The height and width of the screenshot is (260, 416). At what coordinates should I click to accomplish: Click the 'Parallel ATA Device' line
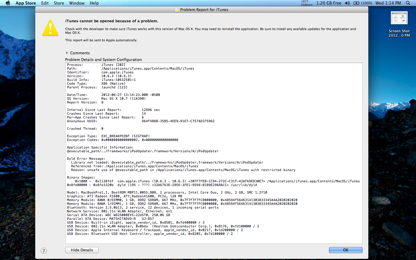[x=110, y=219]
